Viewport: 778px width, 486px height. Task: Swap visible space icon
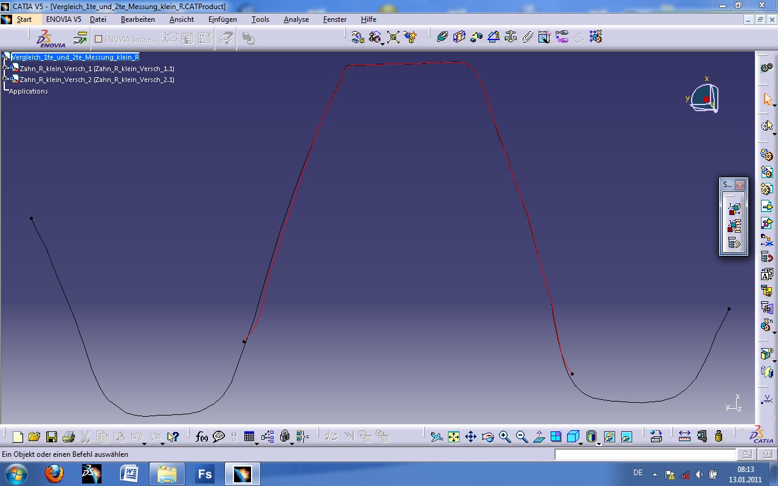(x=627, y=436)
